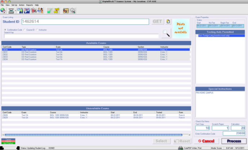Screen dimensions: 248x150
Task: Open the Reports menu
Action: coord(30,5)
